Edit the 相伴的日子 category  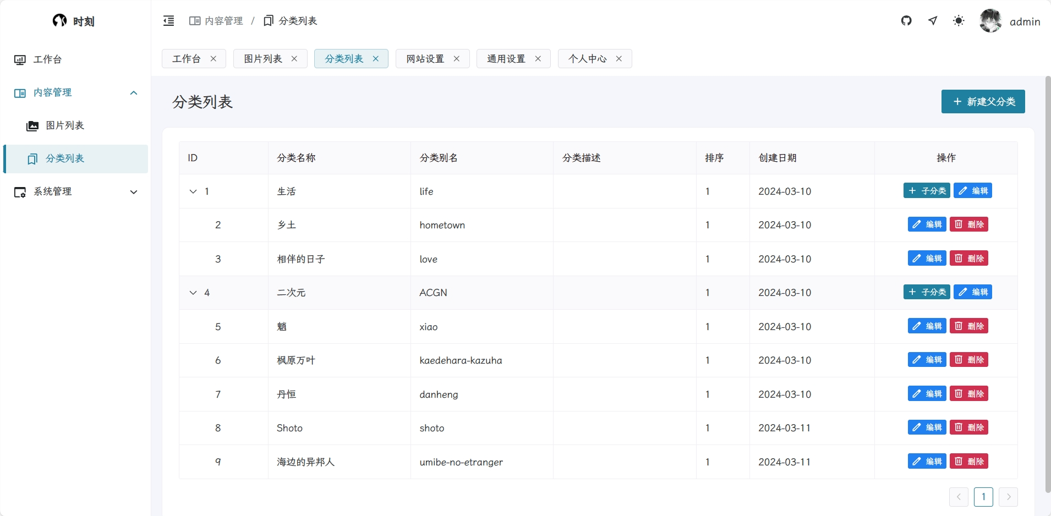pyautogui.click(x=927, y=259)
